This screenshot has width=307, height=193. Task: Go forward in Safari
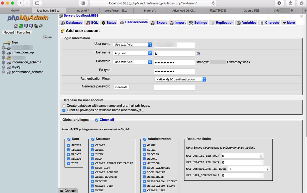27,3
